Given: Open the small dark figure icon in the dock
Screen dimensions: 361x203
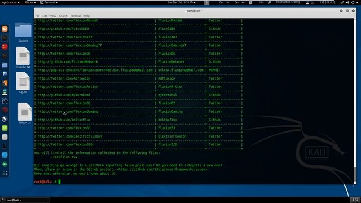Looking at the screenshot, I should point(5,146).
